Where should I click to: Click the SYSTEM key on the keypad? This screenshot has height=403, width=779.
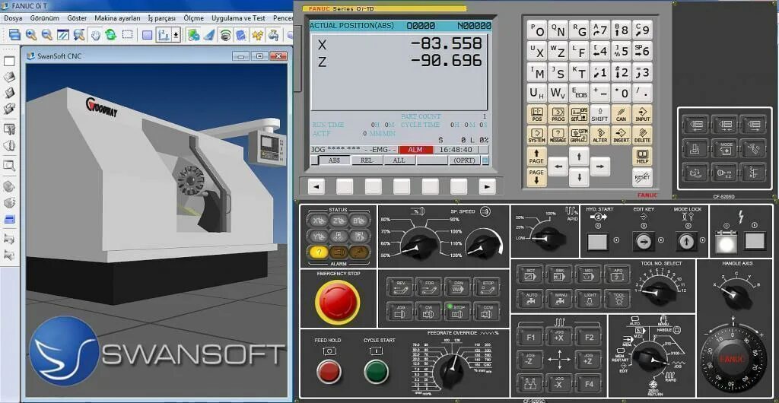click(537, 135)
